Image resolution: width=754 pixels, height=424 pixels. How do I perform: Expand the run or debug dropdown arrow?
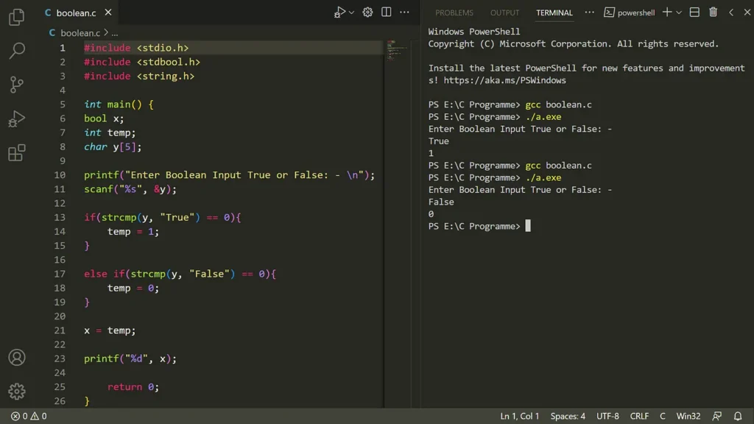(351, 13)
